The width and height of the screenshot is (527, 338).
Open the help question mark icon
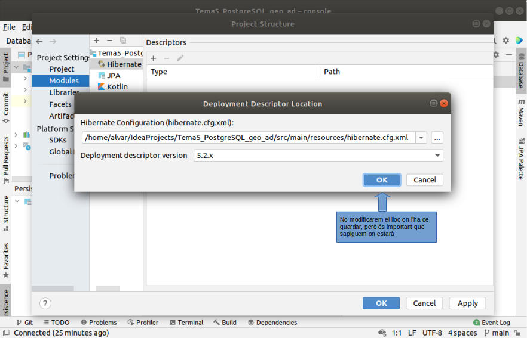click(45, 303)
